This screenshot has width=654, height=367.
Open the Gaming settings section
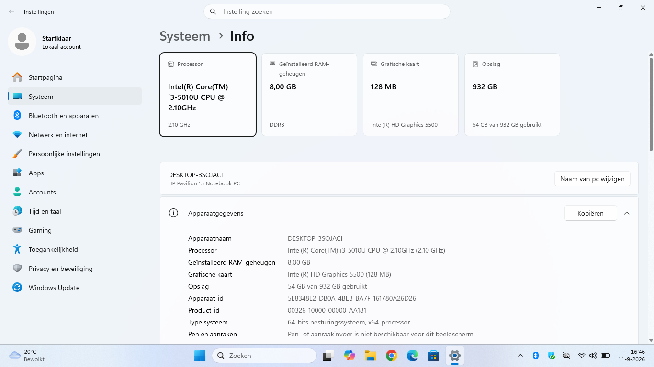75,230
